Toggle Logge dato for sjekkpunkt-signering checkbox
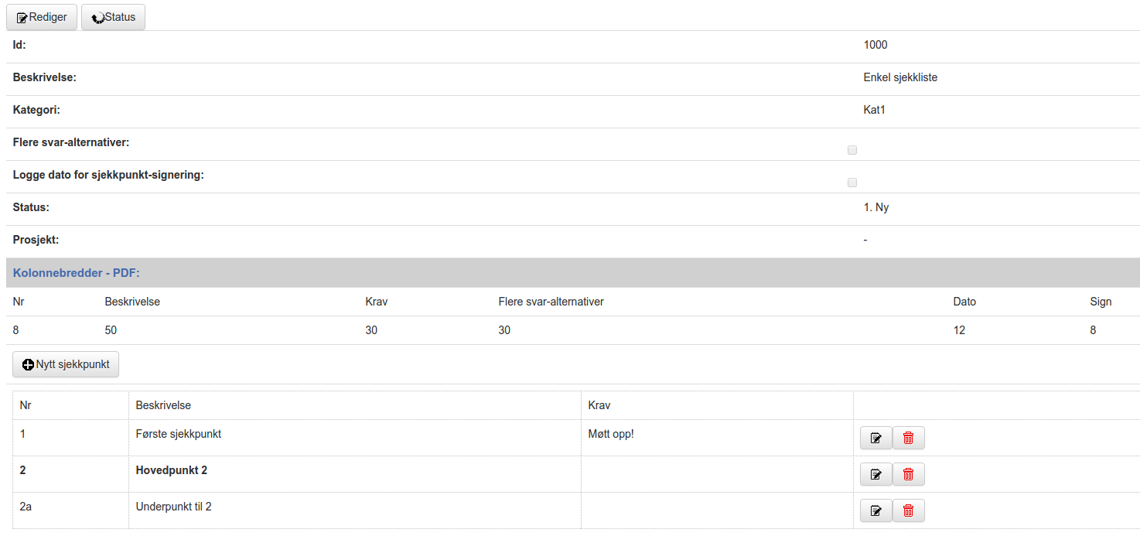This screenshot has width=1140, height=536. point(852,183)
